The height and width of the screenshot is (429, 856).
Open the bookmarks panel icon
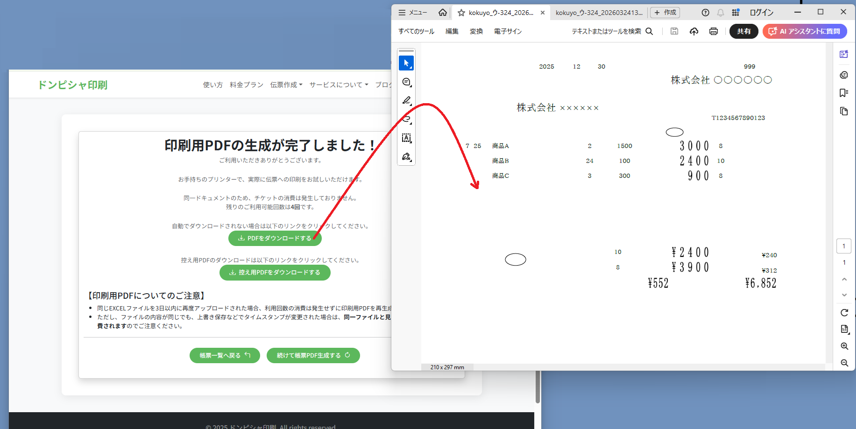pyautogui.click(x=843, y=93)
